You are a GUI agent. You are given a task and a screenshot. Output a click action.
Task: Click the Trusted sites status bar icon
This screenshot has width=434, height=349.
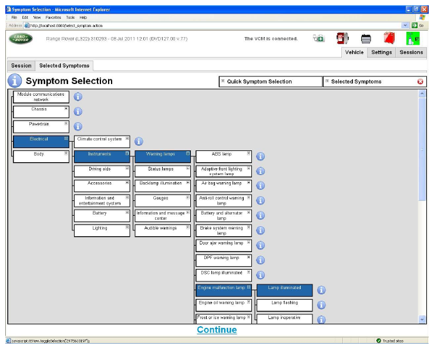(379, 341)
